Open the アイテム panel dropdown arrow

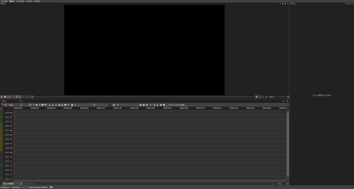tap(345, 4)
